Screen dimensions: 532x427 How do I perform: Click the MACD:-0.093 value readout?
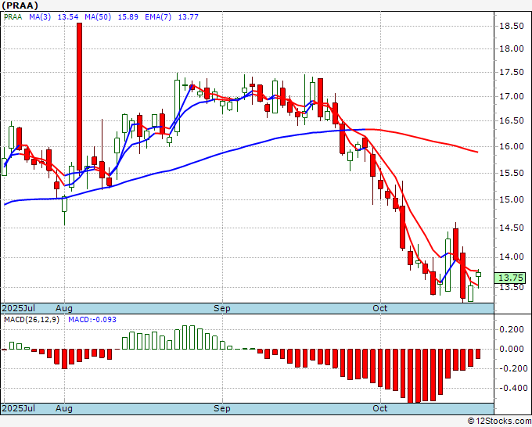92,320
